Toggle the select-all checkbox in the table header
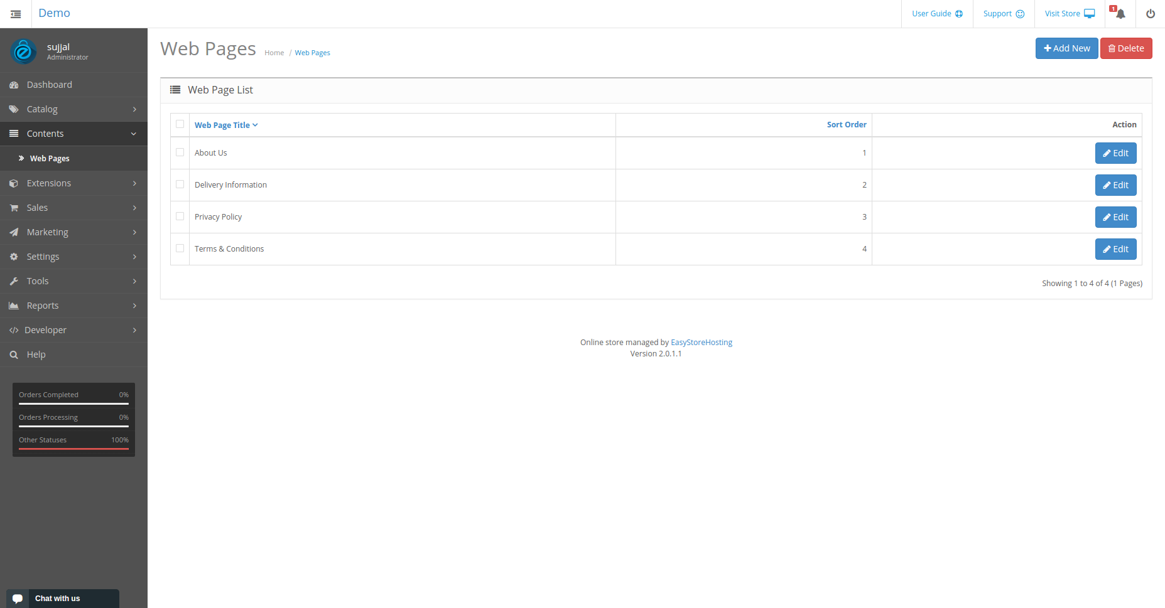The height and width of the screenshot is (608, 1165). point(180,124)
